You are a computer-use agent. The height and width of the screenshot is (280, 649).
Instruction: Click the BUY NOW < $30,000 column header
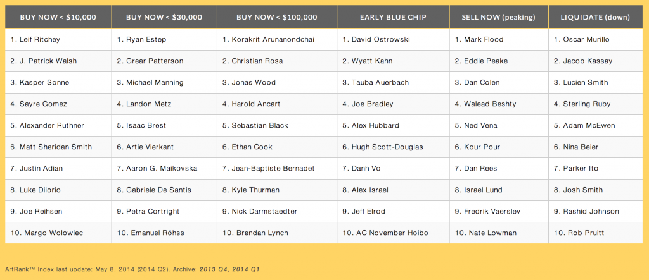point(164,17)
